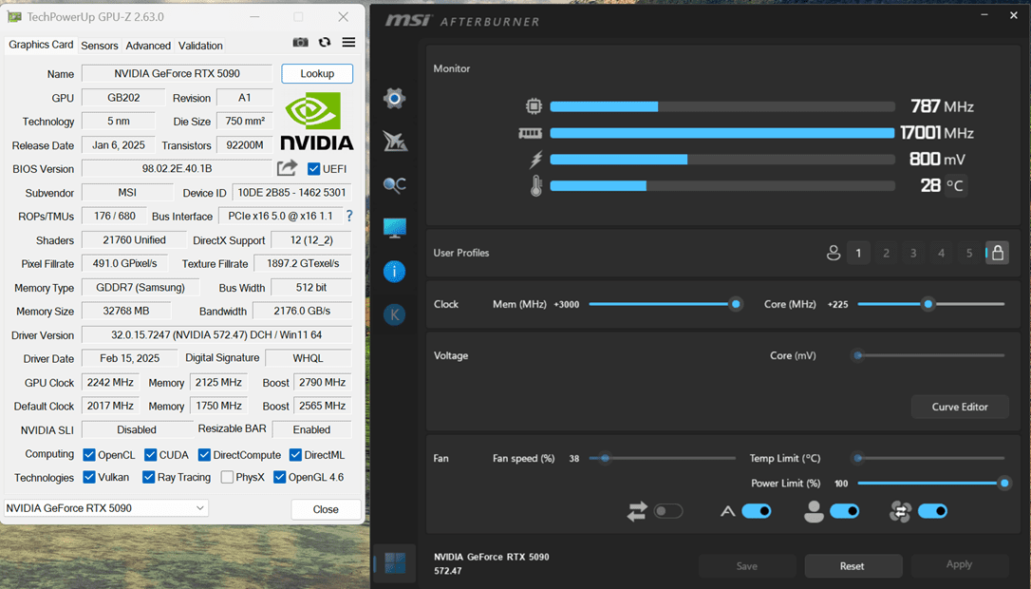Toggle the DirectML checkbox
This screenshot has height=589, width=1031.
click(296, 455)
